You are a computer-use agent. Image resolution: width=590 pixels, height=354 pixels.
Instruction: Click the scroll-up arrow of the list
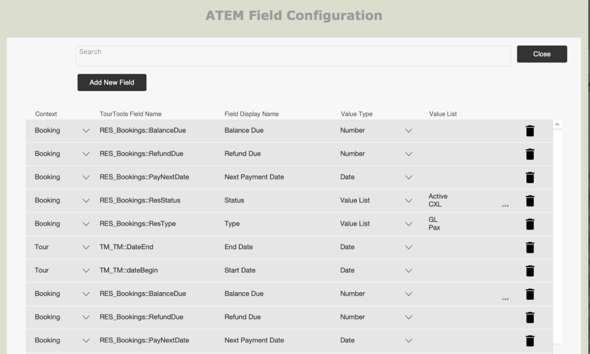(558, 125)
